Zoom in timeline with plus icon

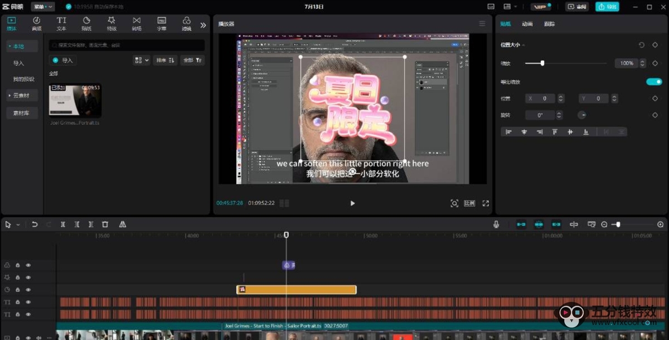pos(661,224)
